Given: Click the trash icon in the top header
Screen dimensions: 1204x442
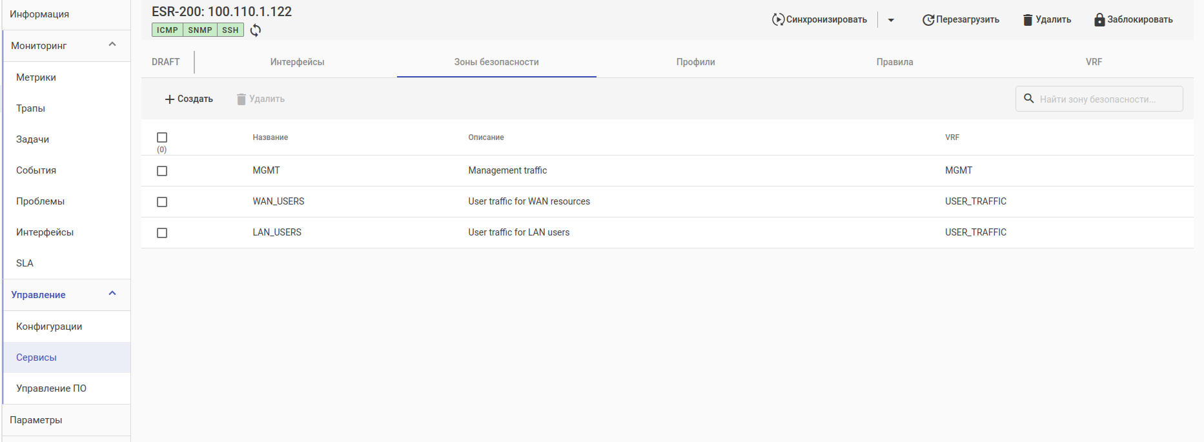Looking at the screenshot, I should (x=1028, y=20).
